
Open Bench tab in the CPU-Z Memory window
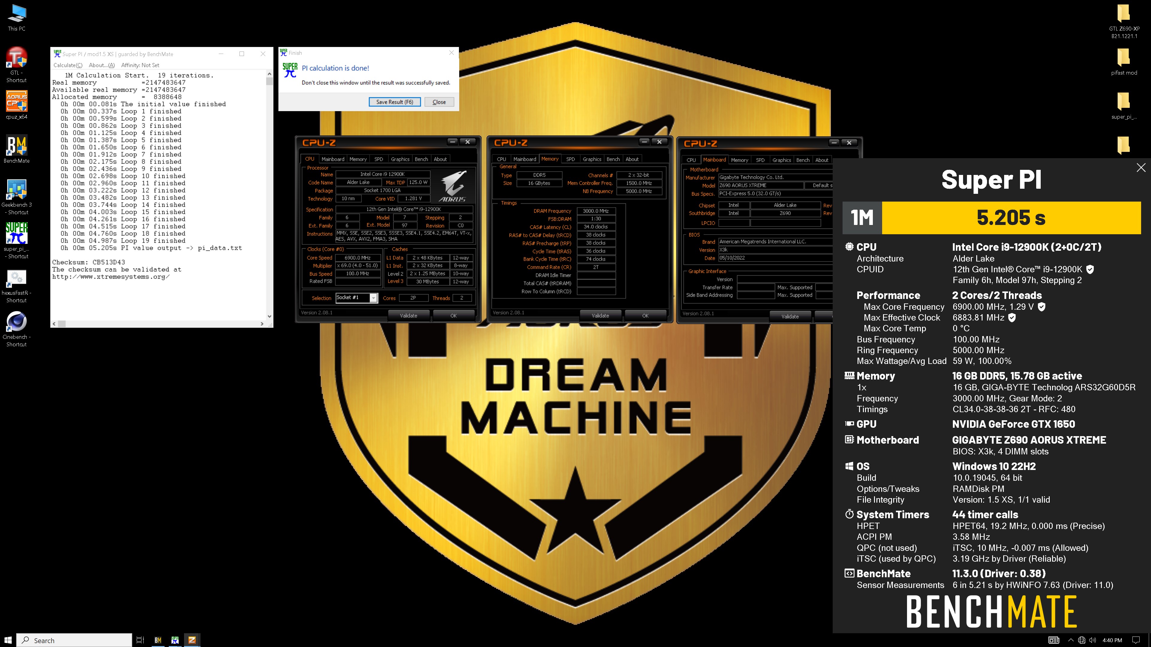pyautogui.click(x=613, y=159)
